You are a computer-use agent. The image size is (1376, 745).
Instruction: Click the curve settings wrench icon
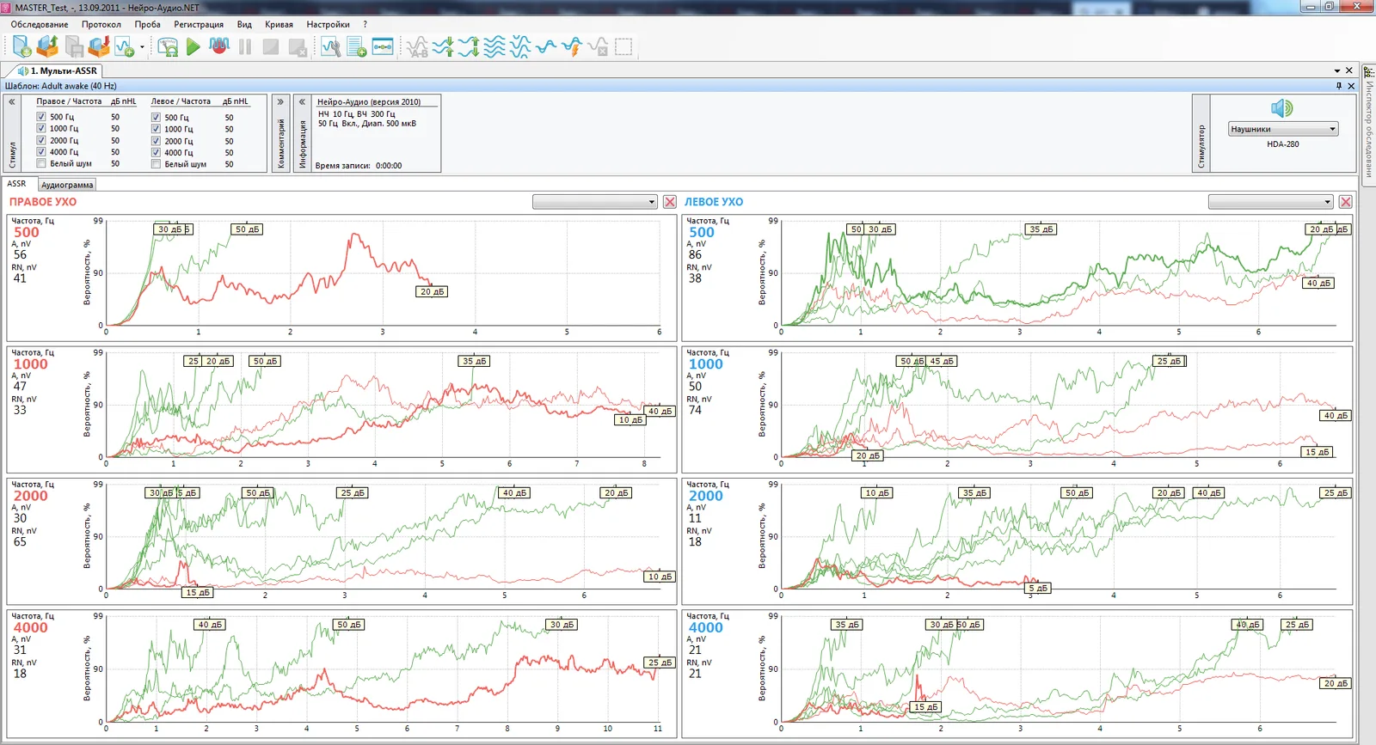[x=331, y=46]
